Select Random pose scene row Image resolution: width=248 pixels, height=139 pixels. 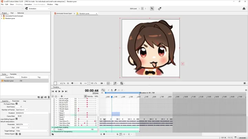[x=24, y=81]
